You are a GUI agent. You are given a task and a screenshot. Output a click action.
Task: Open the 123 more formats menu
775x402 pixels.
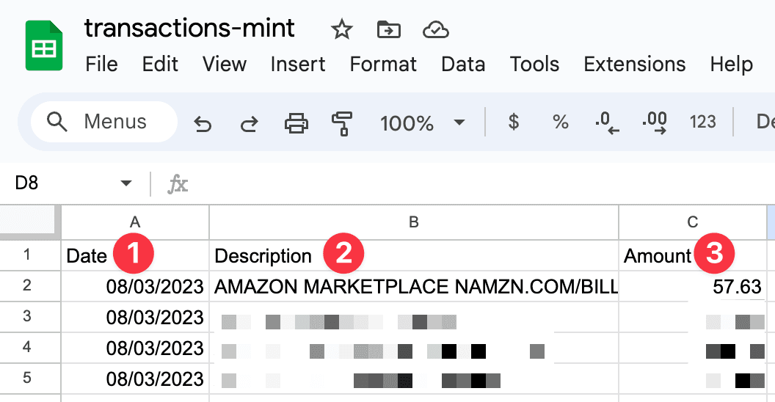702,122
